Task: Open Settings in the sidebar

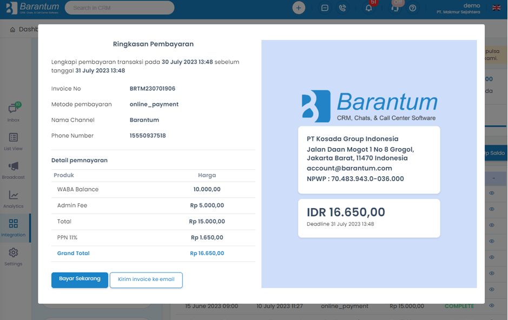Action: click(x=14, y=257)
